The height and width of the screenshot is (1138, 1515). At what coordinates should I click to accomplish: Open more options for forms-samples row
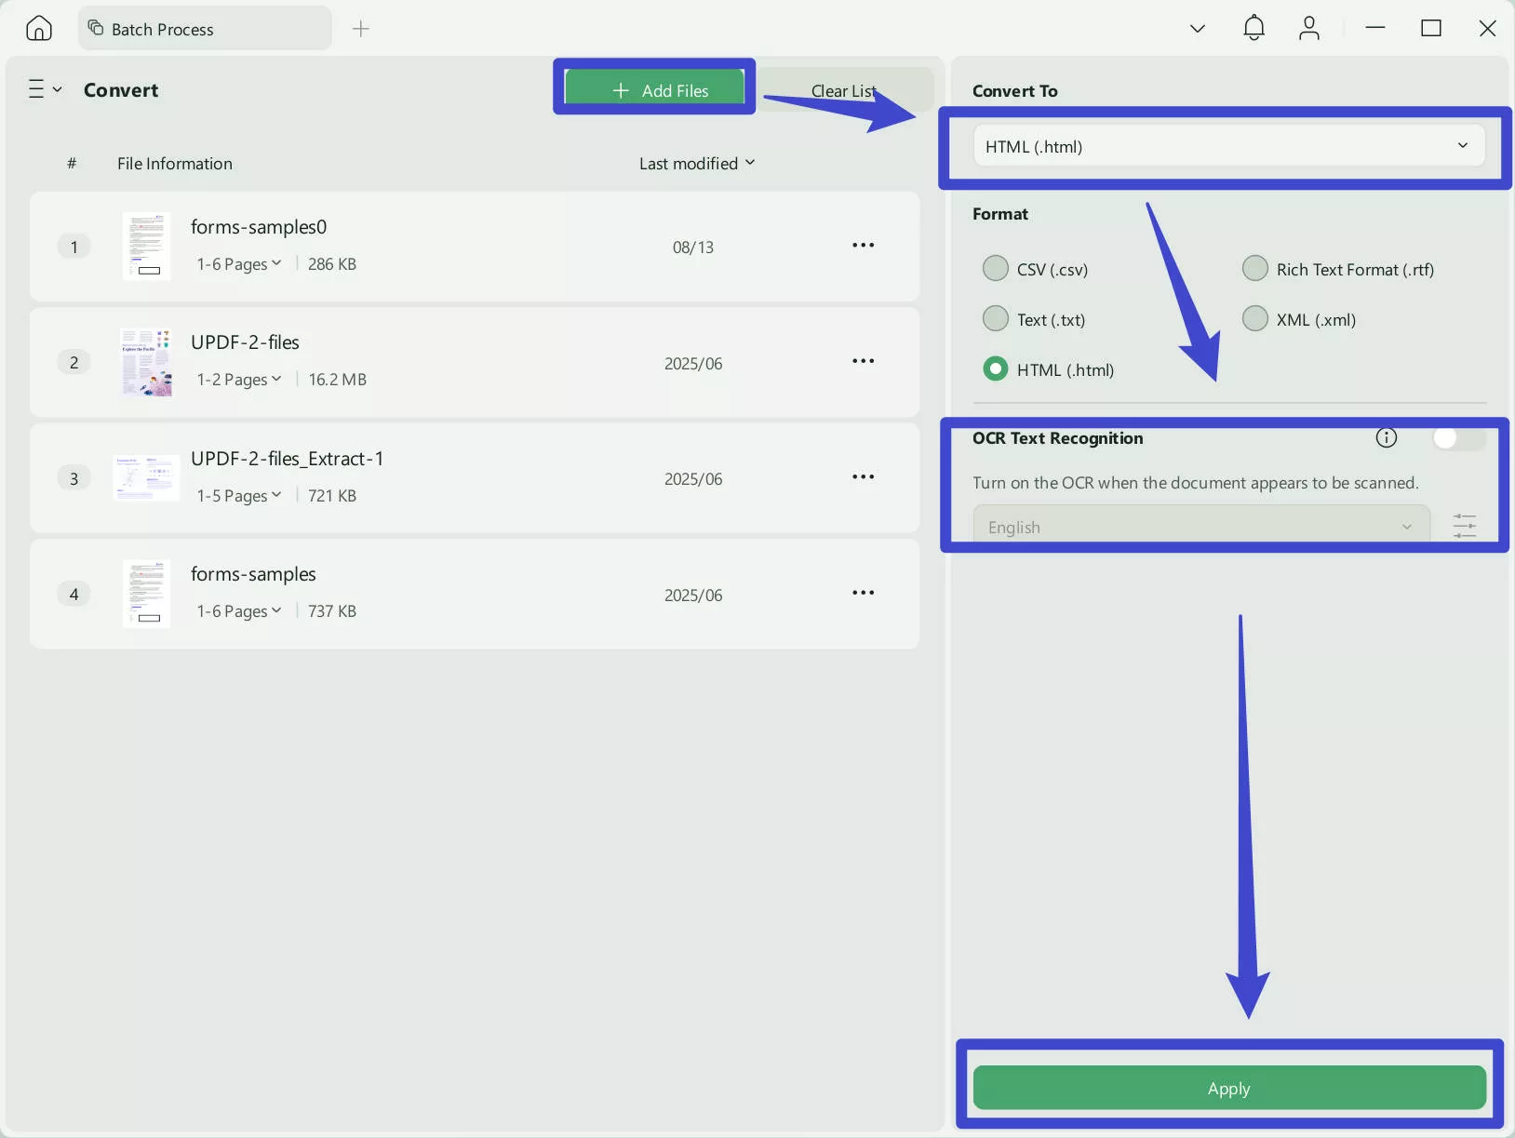pos(864,593)
